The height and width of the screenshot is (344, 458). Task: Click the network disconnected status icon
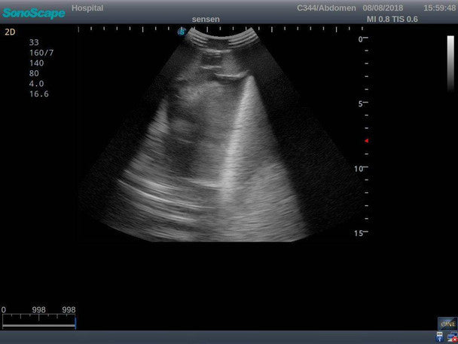click(x=452, y=337)
